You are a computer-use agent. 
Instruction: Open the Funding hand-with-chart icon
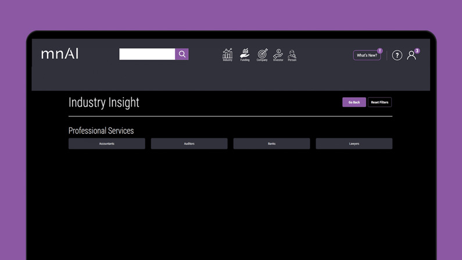(245, 54)
